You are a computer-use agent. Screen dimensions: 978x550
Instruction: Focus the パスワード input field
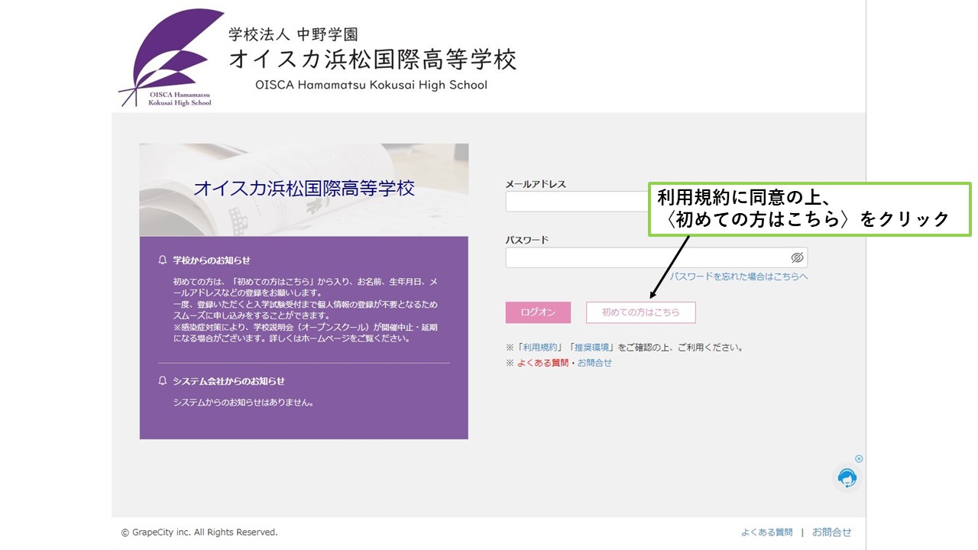pyautogui.click(x=656, y=257)
